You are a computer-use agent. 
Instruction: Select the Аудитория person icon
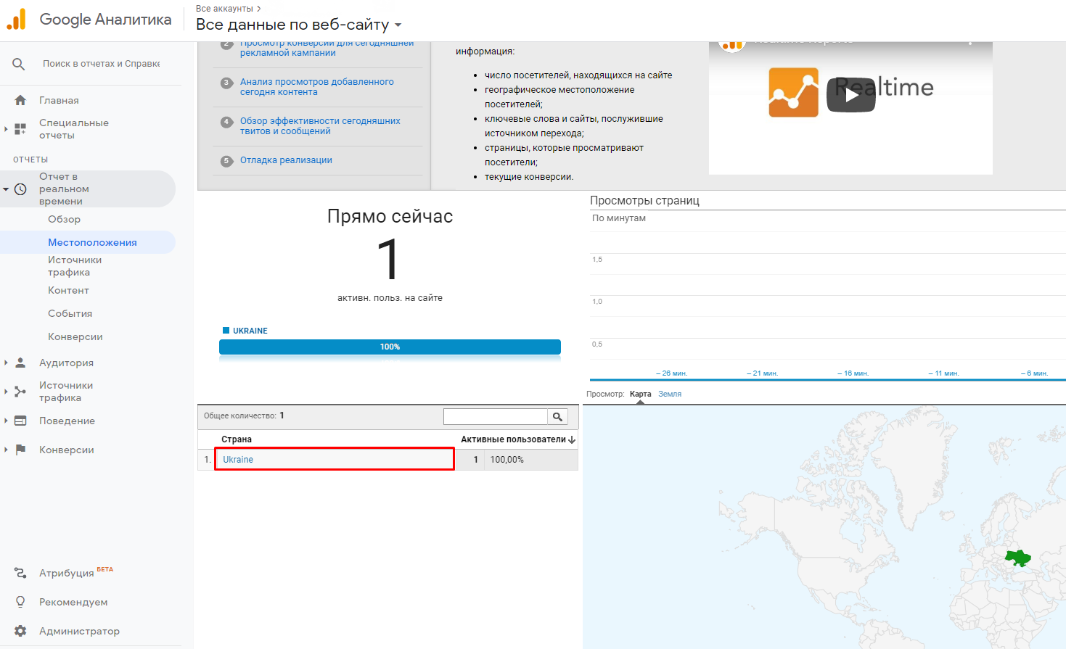pos(20,362)
